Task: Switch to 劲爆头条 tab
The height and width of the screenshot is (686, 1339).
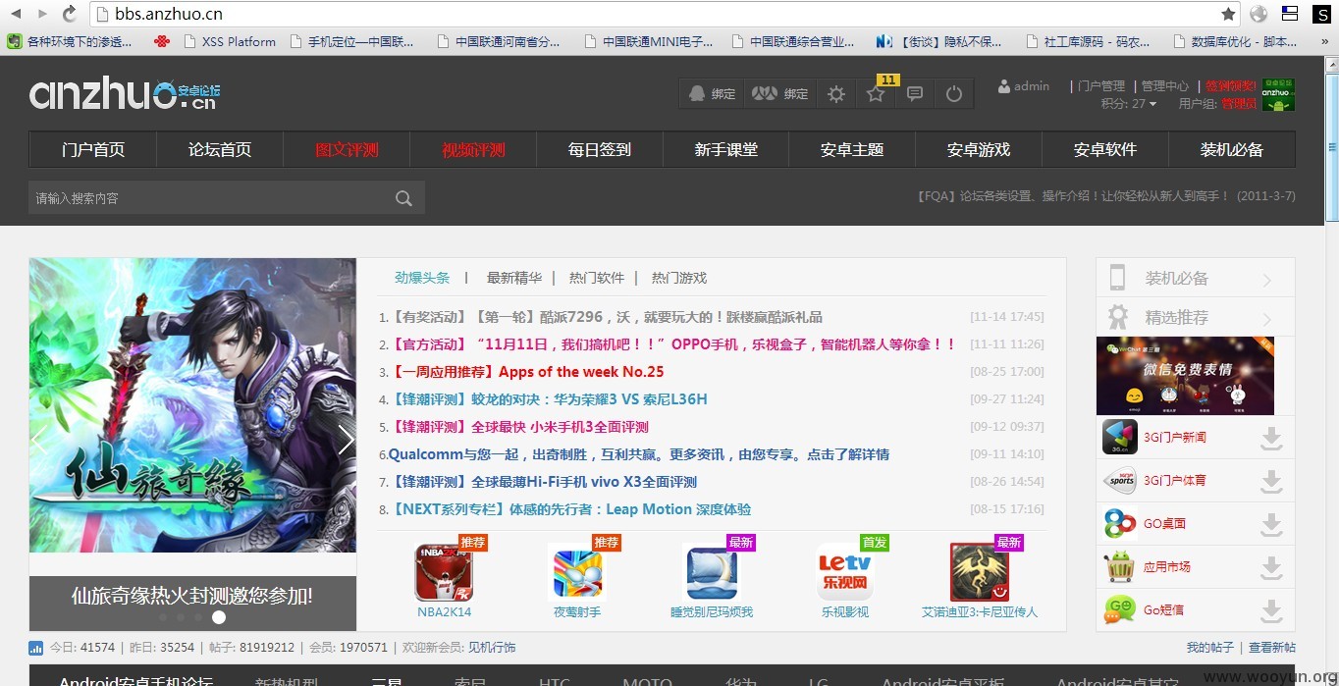Action: (x=422, y=278)
